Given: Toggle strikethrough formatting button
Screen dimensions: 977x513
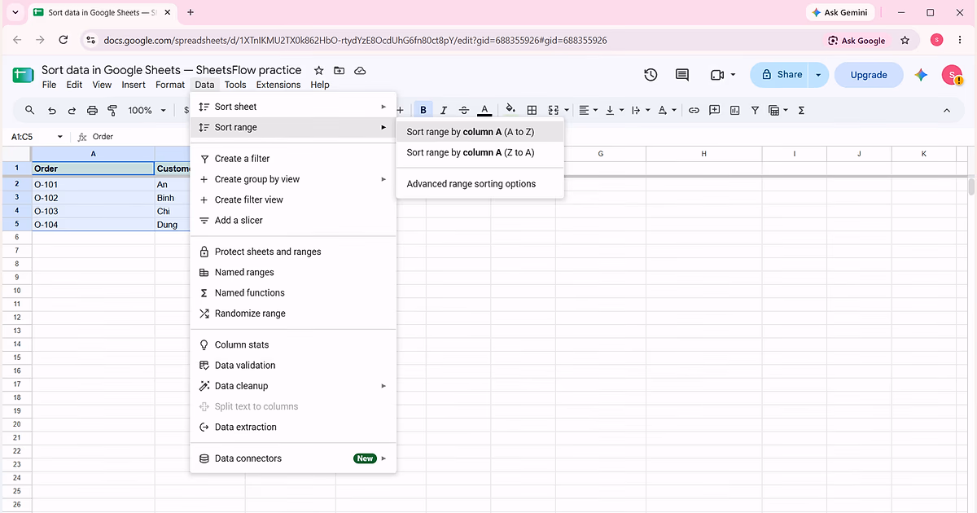Looking at the screenshot, I should (x=464, y=110).
